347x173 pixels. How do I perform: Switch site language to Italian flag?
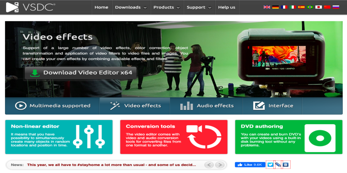[x=293, y=7]
